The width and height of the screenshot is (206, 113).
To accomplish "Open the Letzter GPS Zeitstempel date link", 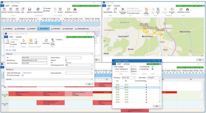I will coord(27,73).
